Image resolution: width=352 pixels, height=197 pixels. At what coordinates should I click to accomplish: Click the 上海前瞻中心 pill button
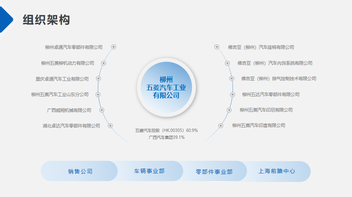pos(277,171)
